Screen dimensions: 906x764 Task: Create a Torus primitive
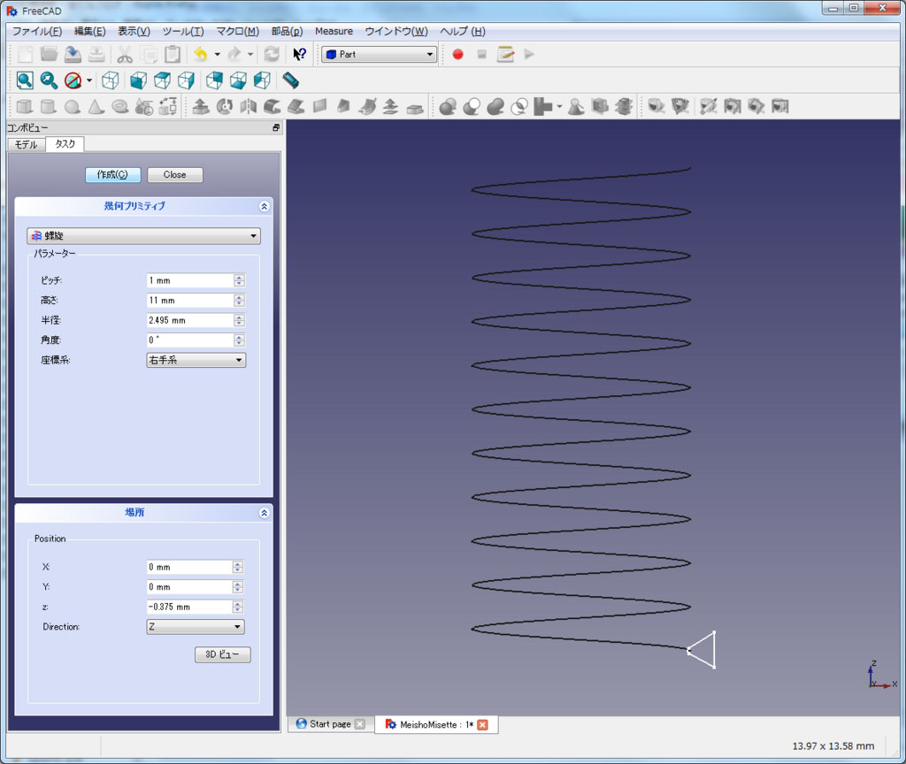tap(119, 107)
